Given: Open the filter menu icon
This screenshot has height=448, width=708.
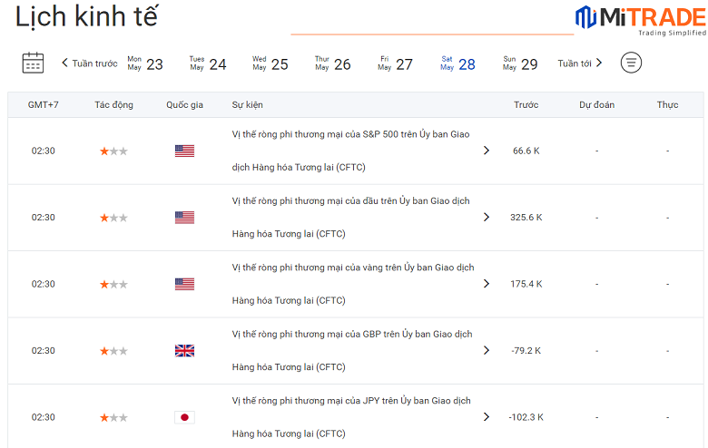Looking at the screenshot, I should (x=631, y=63).
